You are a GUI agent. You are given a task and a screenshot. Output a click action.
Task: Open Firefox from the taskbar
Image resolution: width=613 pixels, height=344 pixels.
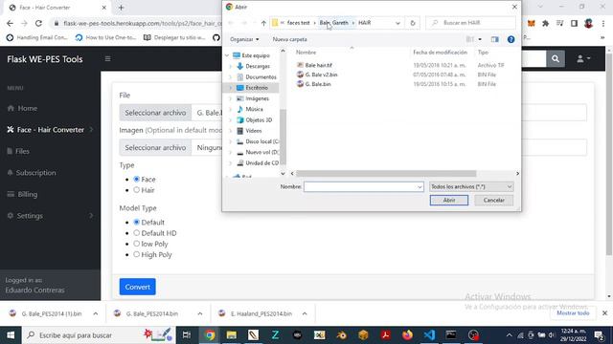point(407,335)
